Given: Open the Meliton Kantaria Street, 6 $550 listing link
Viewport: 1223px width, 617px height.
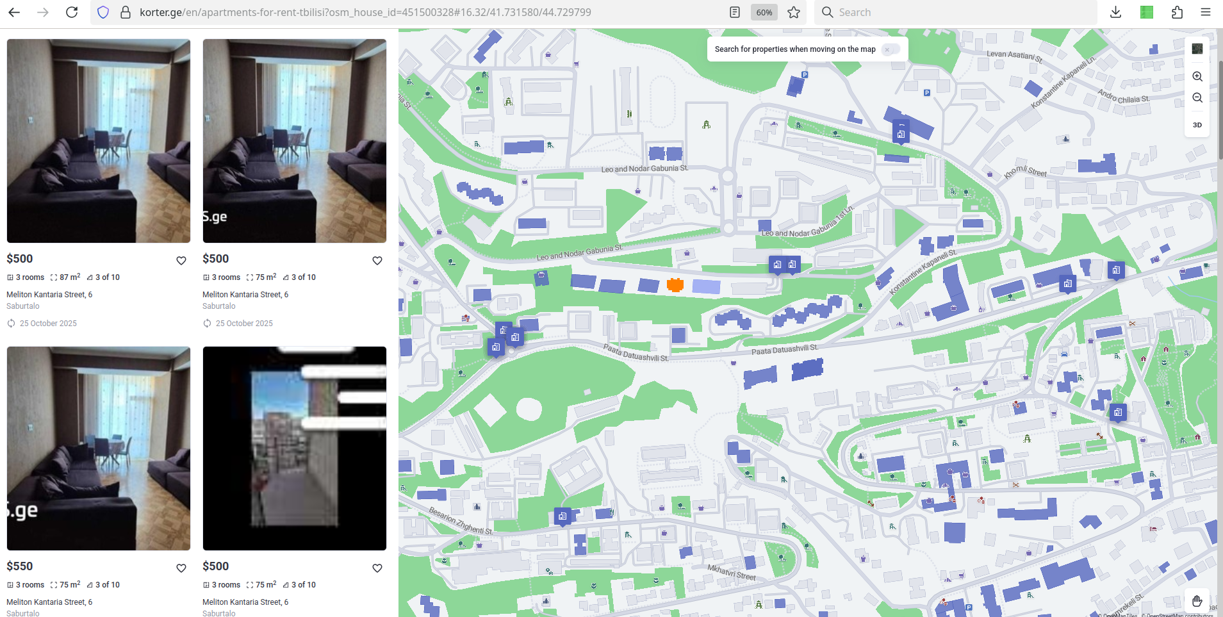Looking at the screenshot, I should 49,602.
